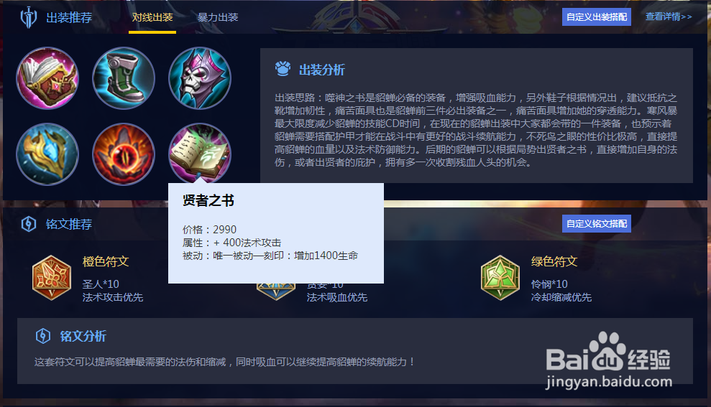This screenshot has height=407, width=711.
Task: Click the green resistance boots item icon
Action: (124, 78)
